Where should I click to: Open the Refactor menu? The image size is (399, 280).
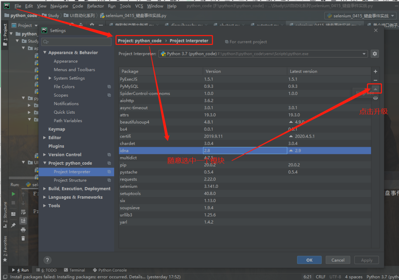tap(95, 6)
